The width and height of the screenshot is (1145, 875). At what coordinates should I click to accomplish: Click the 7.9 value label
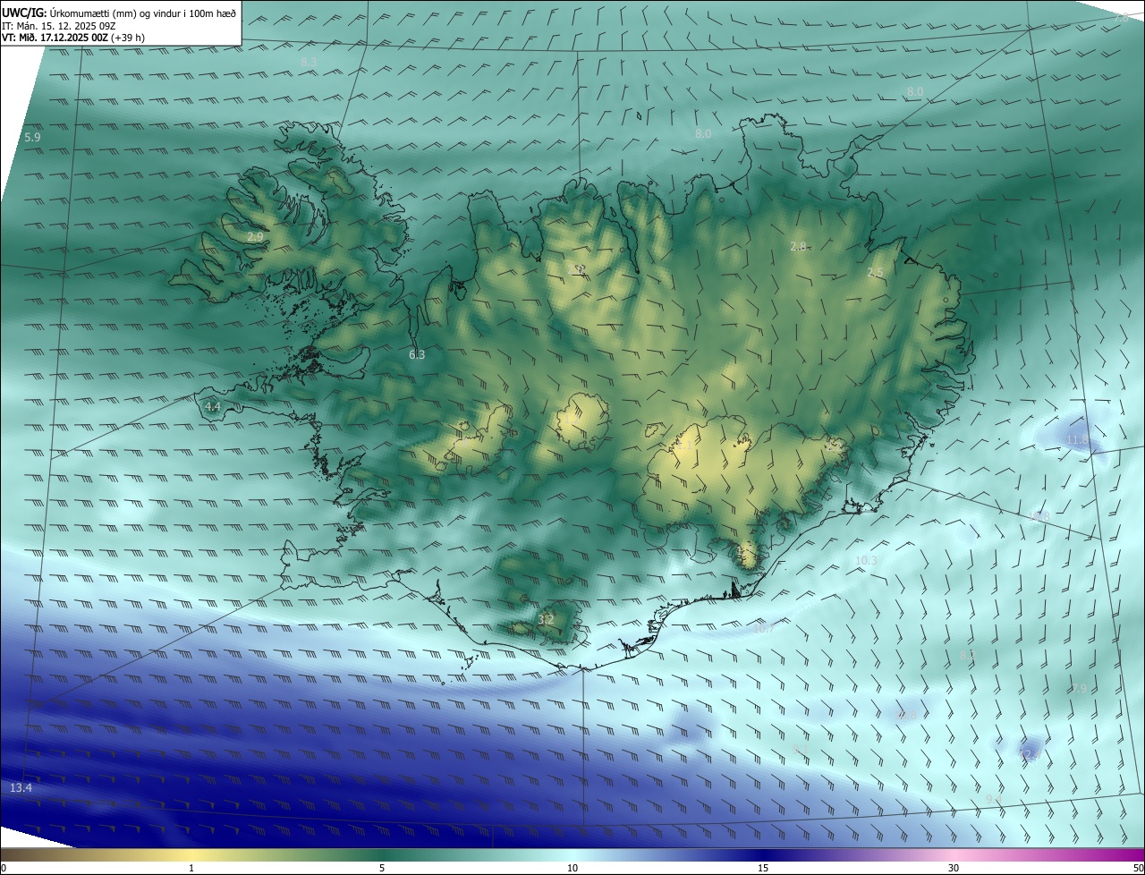(1079, 688)
